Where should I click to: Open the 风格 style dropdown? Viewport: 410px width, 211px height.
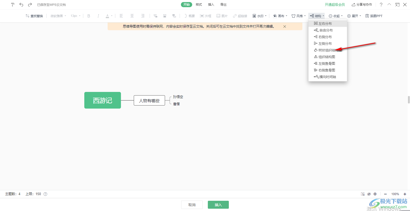[299, 16]
